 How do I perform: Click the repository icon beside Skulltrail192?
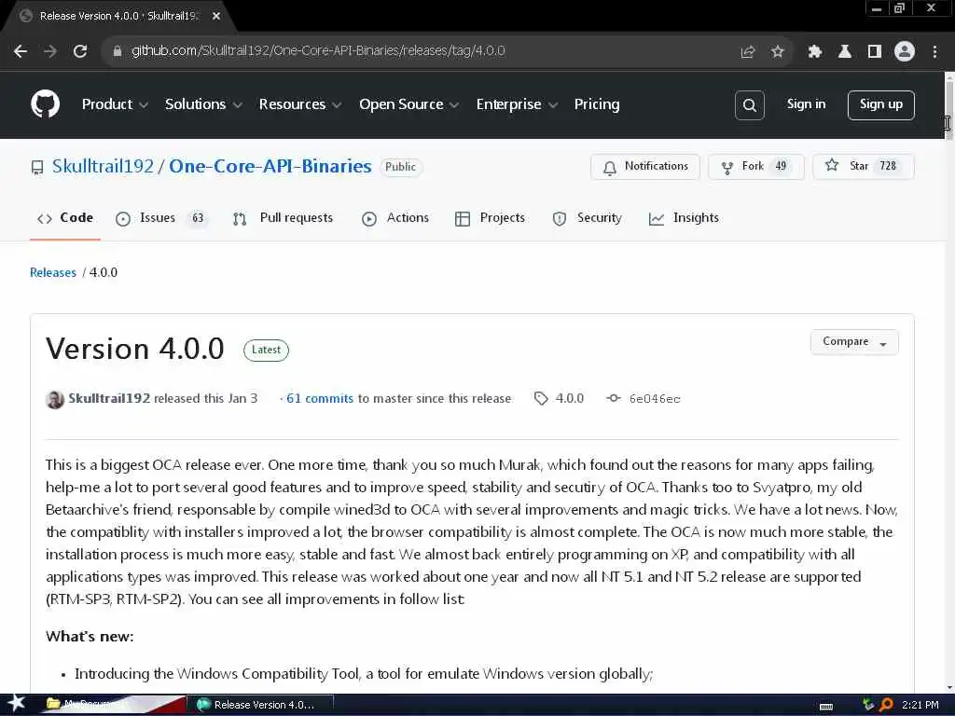pos(37,168)
